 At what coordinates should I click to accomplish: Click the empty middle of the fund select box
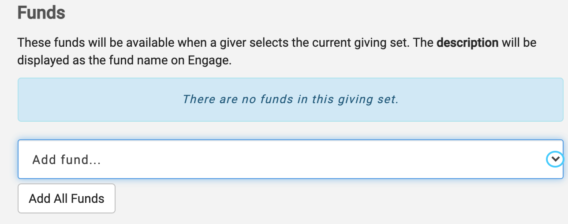[x=309, y=159]
